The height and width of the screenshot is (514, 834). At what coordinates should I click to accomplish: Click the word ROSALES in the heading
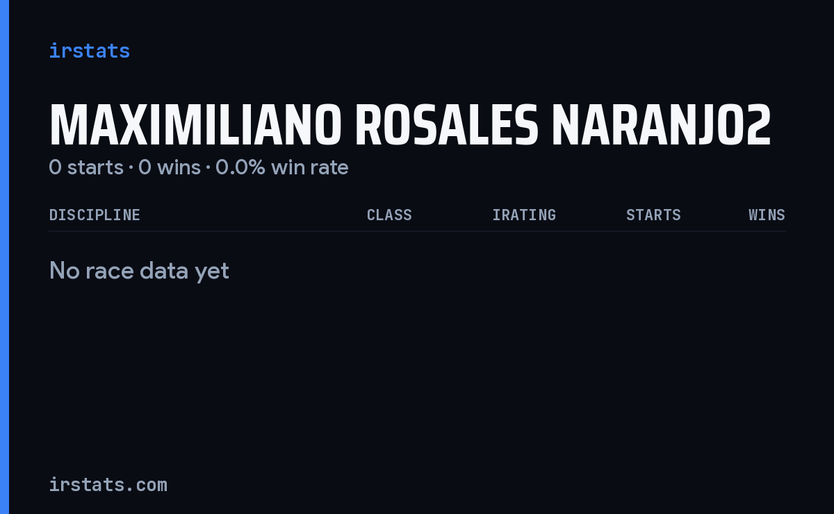[x=446, y=126]
